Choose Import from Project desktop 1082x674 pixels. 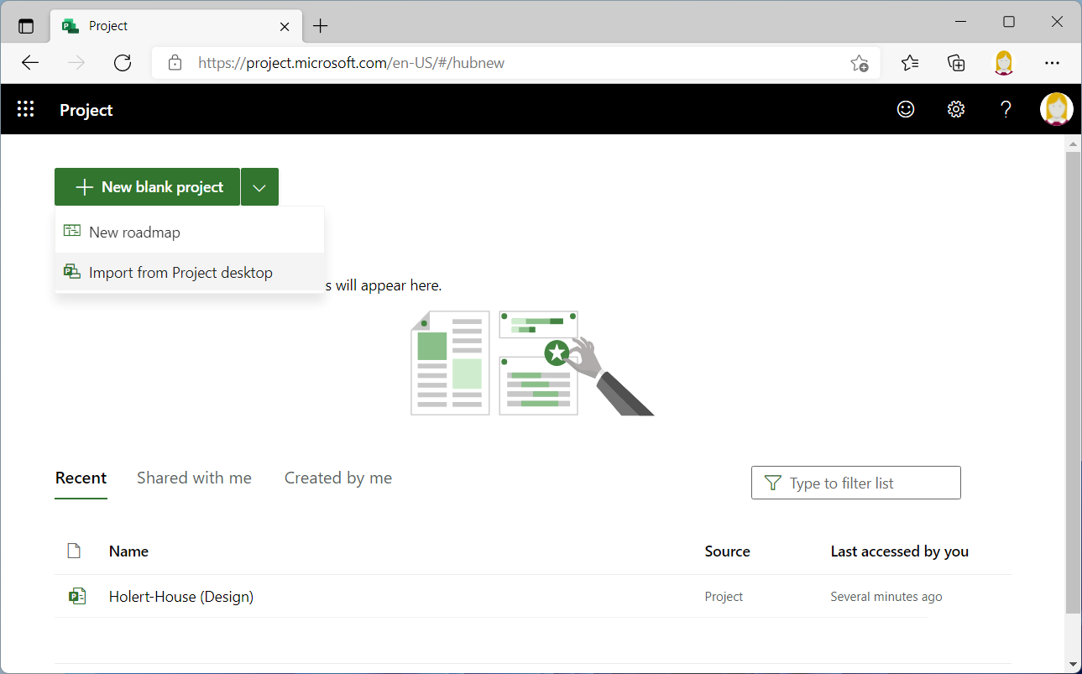[190, 273]
